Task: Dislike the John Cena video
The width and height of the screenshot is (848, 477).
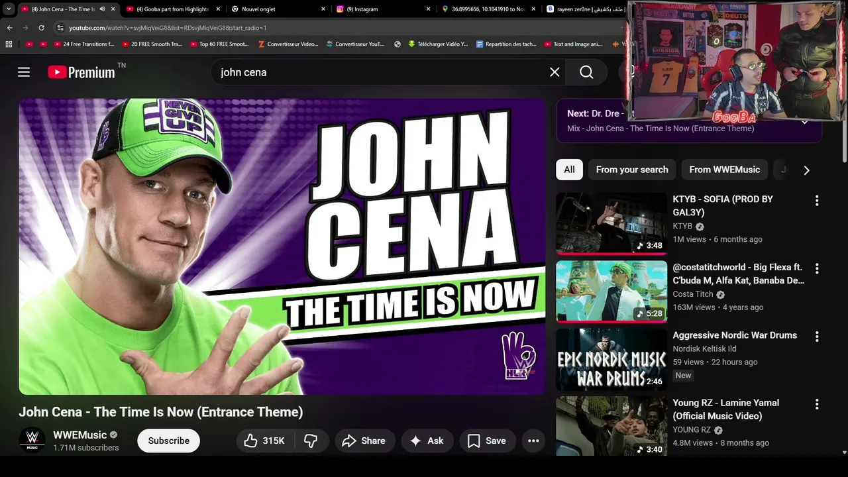Action: point(311,441)
